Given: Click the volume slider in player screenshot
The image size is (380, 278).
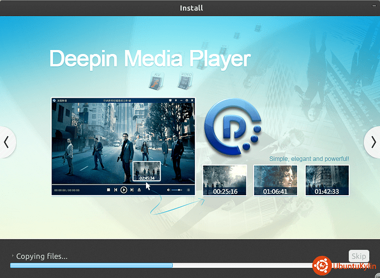Looking at the screenshot, I should (177, 190).
